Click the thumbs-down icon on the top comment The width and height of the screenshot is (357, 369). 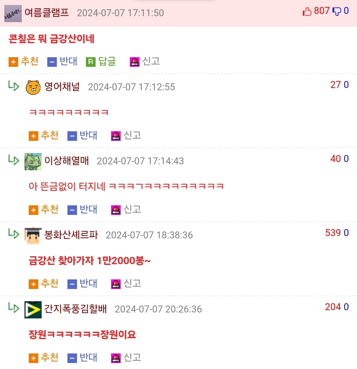pyautogui.click(x=337, y=11)
